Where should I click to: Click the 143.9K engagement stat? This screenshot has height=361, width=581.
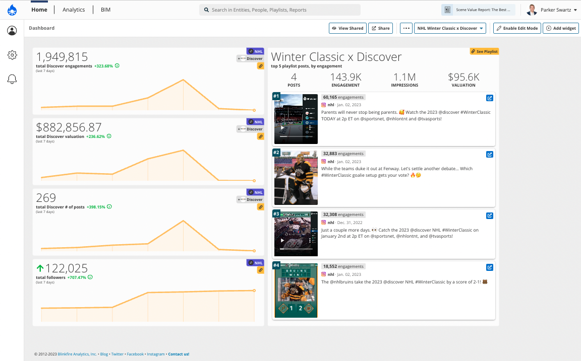pyautogui.click(x=345, y=77)
